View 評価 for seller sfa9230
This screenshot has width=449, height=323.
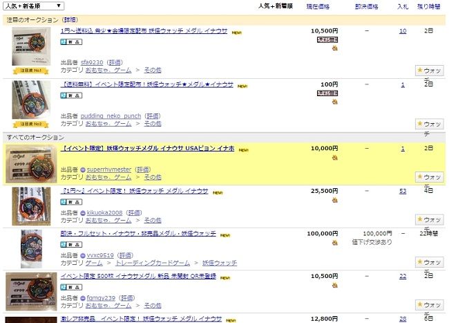pyautogui.click(x=114, y=62)
